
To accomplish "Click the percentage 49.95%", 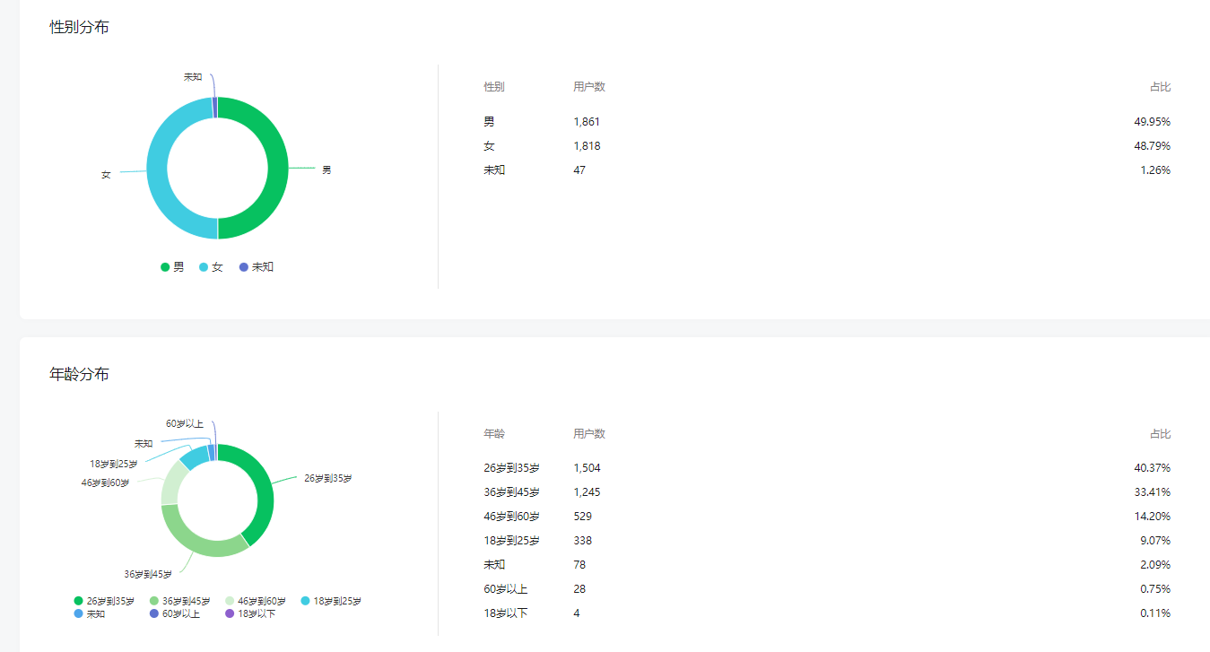I will [x=1152, y=122].
